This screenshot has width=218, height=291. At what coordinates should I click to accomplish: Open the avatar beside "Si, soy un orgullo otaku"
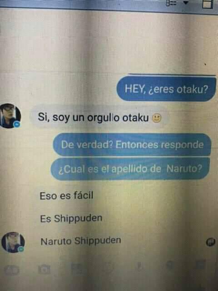(x=10, y=115)
